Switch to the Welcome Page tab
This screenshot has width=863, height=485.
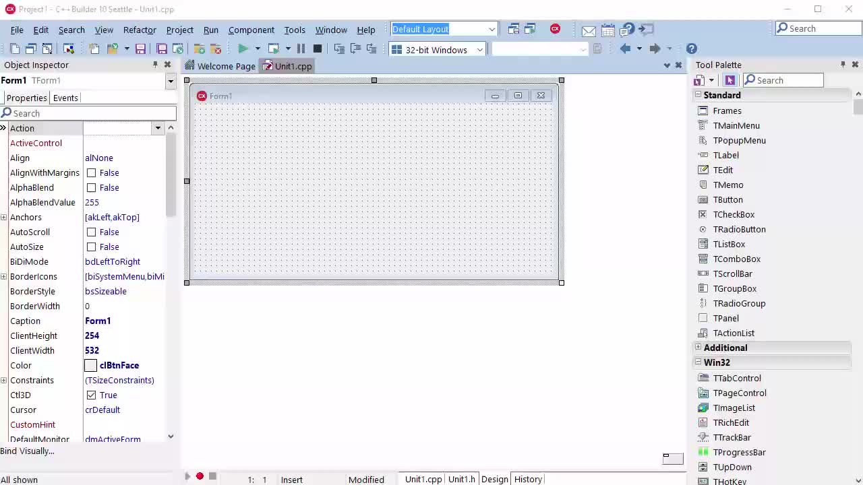click(220, 66)
